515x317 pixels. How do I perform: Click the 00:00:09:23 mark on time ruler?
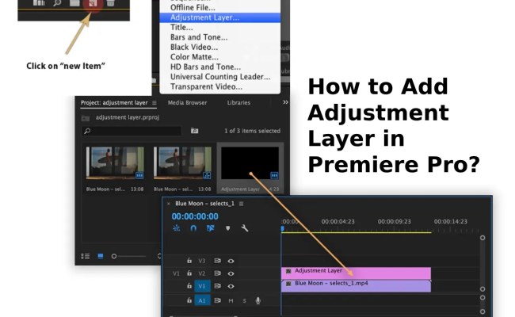[394, 221]
